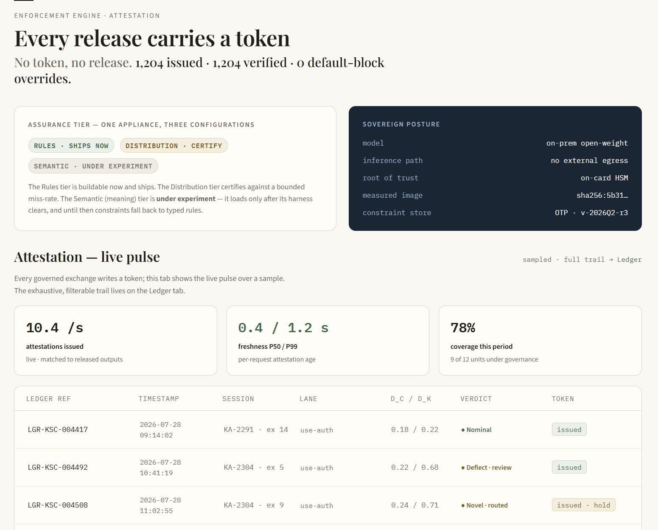Click the 'use-auth' lane in LGR-KSC-004417 row
Viewport: 658px width, 530px height.
317,430
